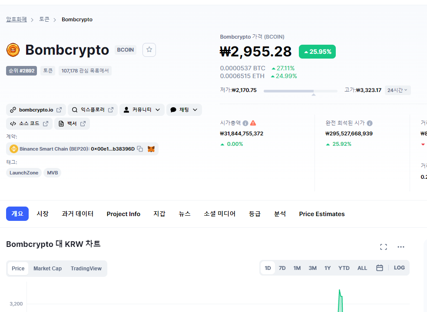Expand chart to fullscreen
The width and height of the screenshot is (427, 312).
click(384, 247)
